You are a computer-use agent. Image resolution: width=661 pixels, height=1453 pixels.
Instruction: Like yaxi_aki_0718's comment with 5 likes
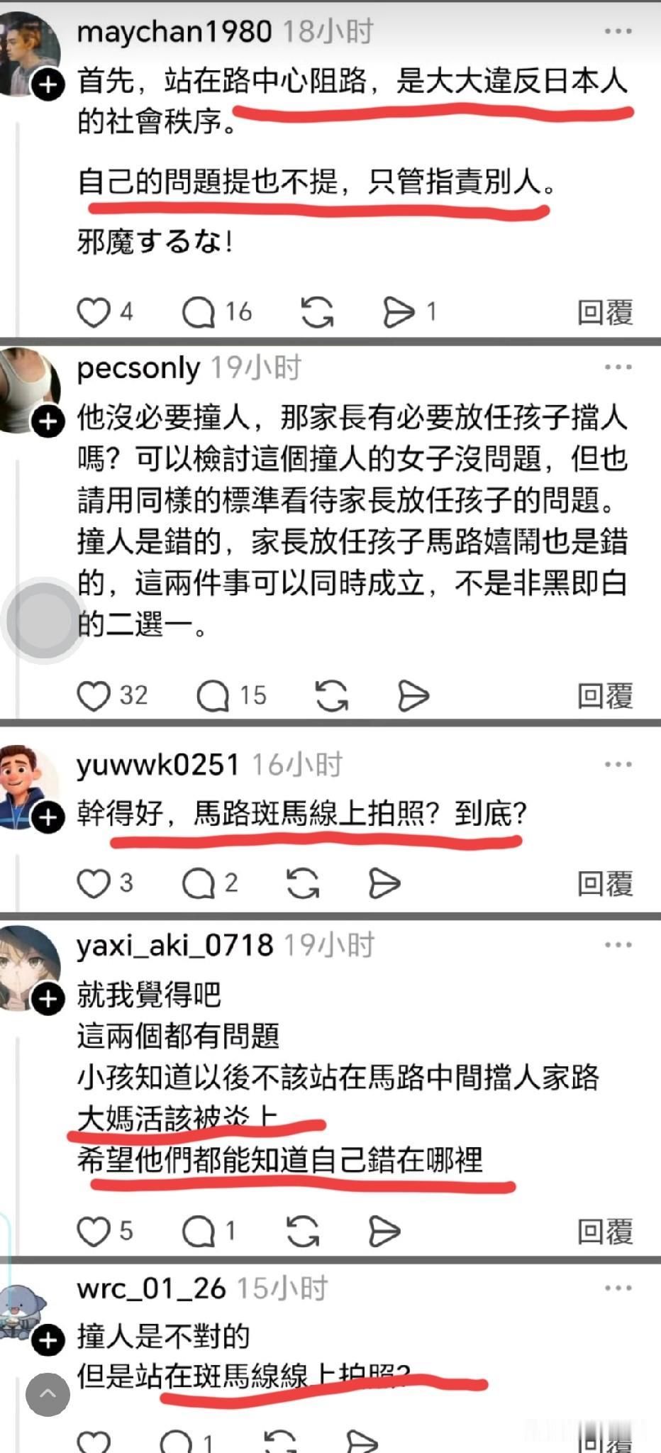click(x=94, y=1231)
